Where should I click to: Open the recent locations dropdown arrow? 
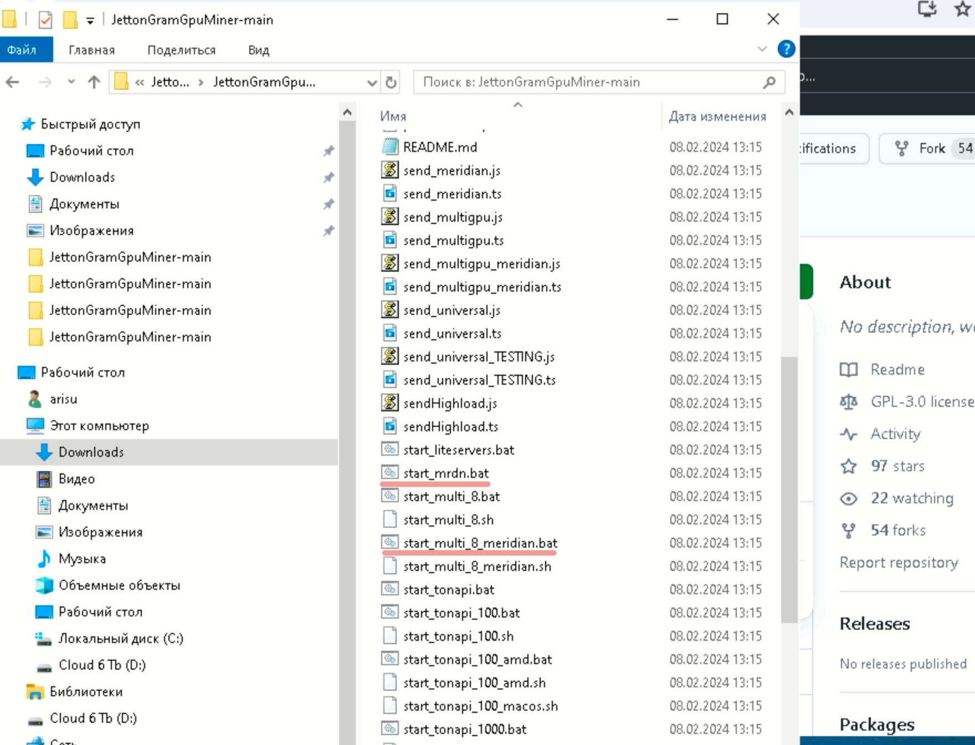(x=71, y=83)
